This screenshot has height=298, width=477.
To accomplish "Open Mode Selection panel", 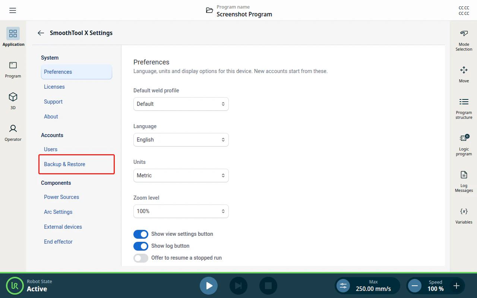I will (464, 41).
